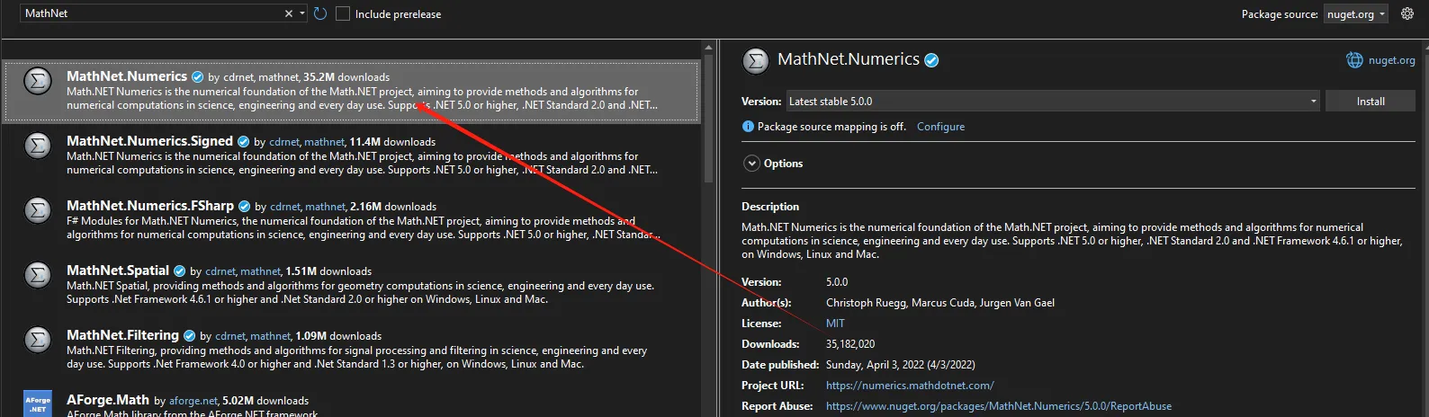Open the Version dropdown list
This screenshot has height=417, width=1429.
[1053, 102]
